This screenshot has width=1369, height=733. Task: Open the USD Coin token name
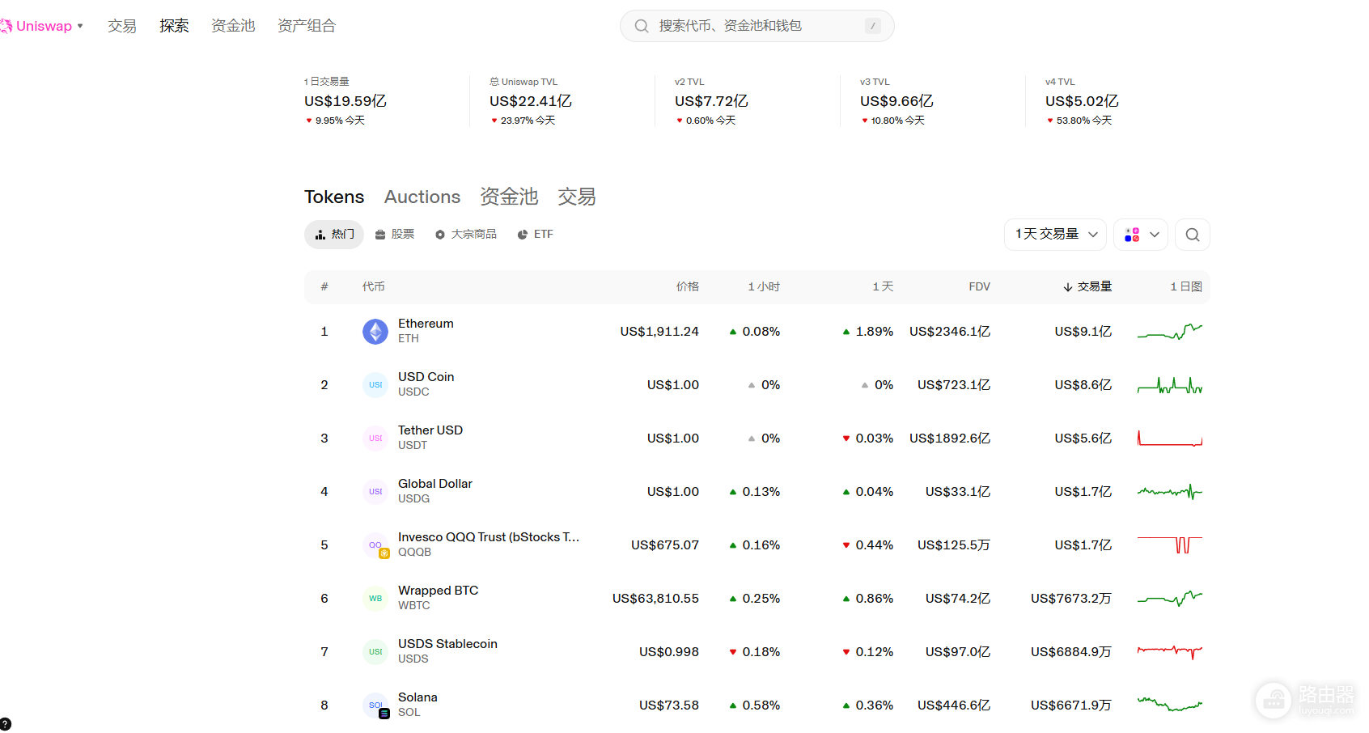tap(426, 377)
